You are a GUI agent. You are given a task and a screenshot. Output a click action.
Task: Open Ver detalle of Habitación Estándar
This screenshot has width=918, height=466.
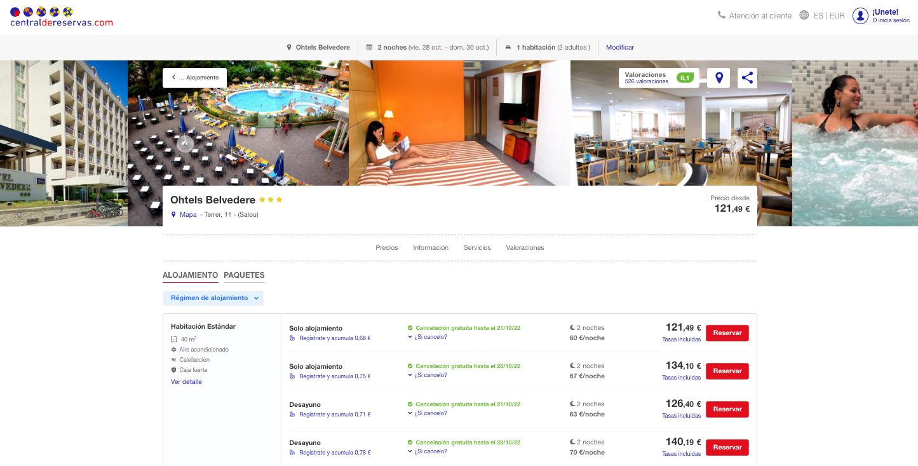[186, 382]
